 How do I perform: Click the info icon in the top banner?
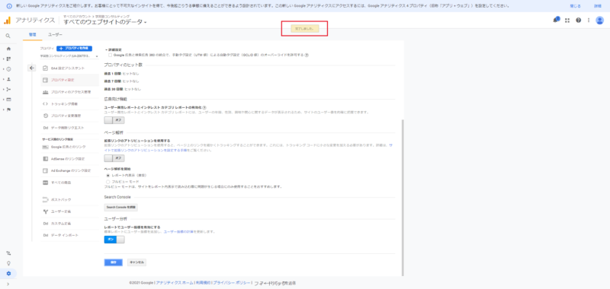9,6
